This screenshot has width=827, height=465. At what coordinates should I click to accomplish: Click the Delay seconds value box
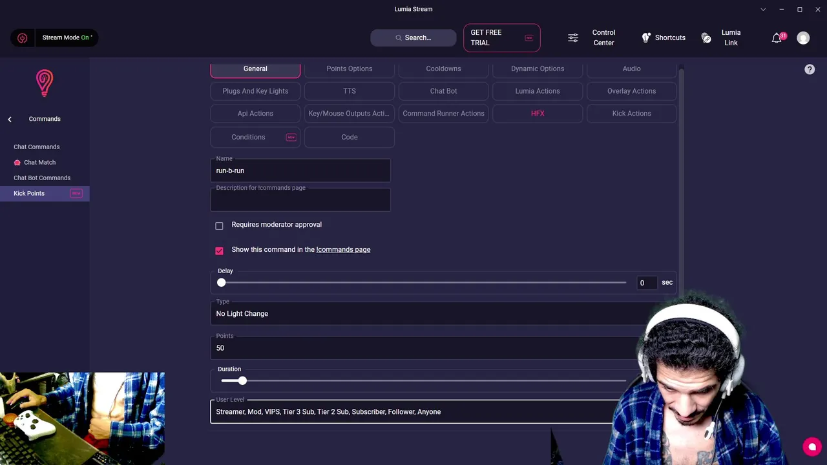(x=646, y=282)
